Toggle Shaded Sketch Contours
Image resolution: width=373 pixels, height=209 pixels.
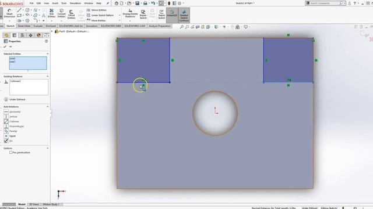pos(184,16)
